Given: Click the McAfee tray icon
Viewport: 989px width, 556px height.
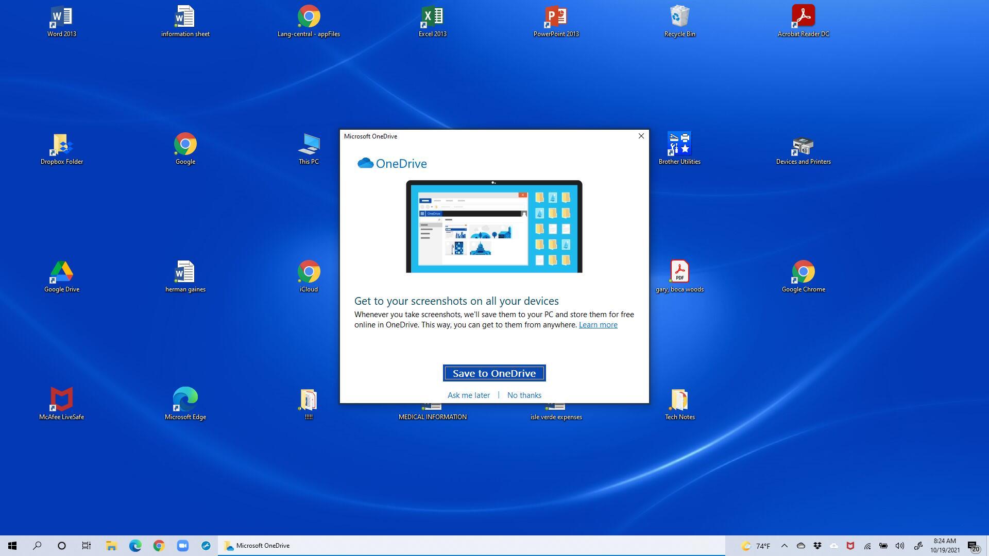Looking at the screenshot, I should pos(850,546).
